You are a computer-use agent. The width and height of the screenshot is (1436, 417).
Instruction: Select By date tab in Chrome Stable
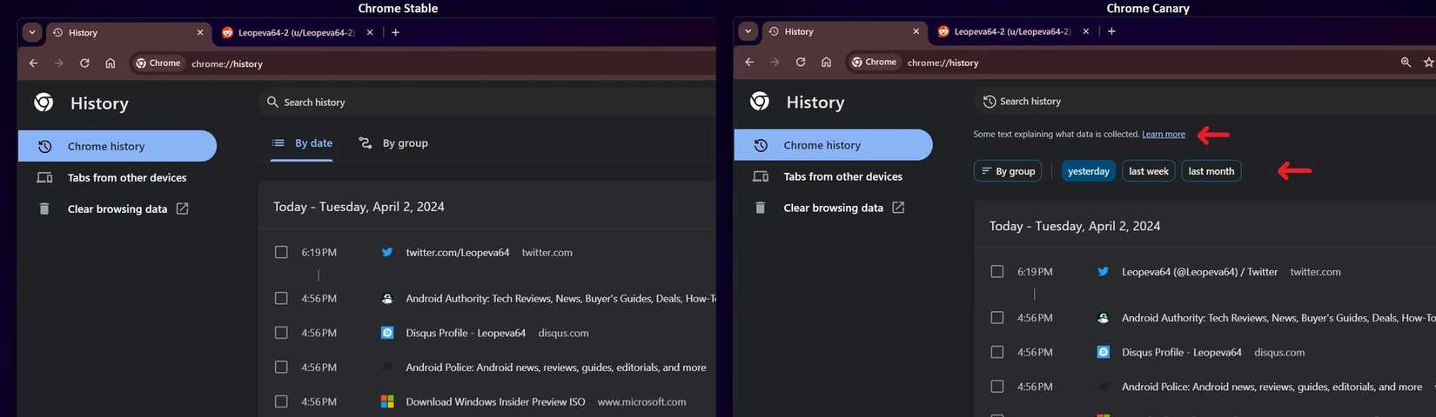tap(302, 143)
